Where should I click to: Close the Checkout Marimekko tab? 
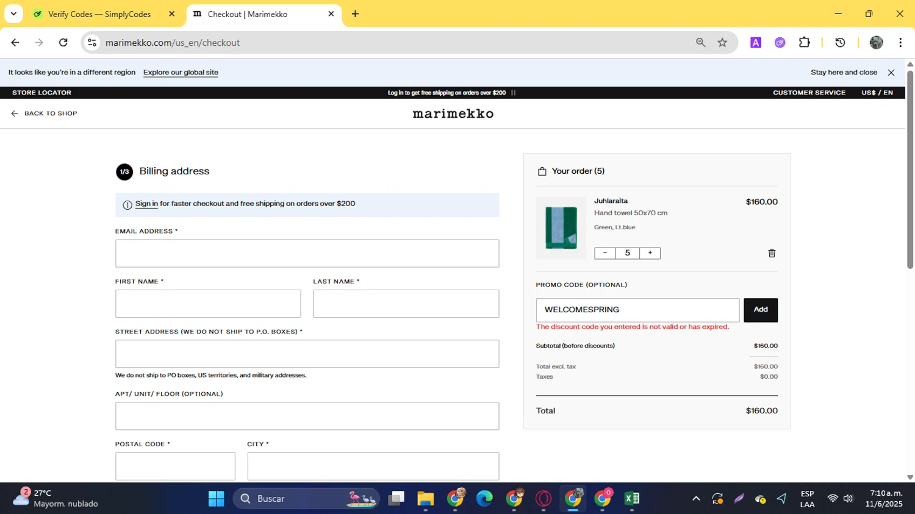pyautogui.click(x=331, y=14)
